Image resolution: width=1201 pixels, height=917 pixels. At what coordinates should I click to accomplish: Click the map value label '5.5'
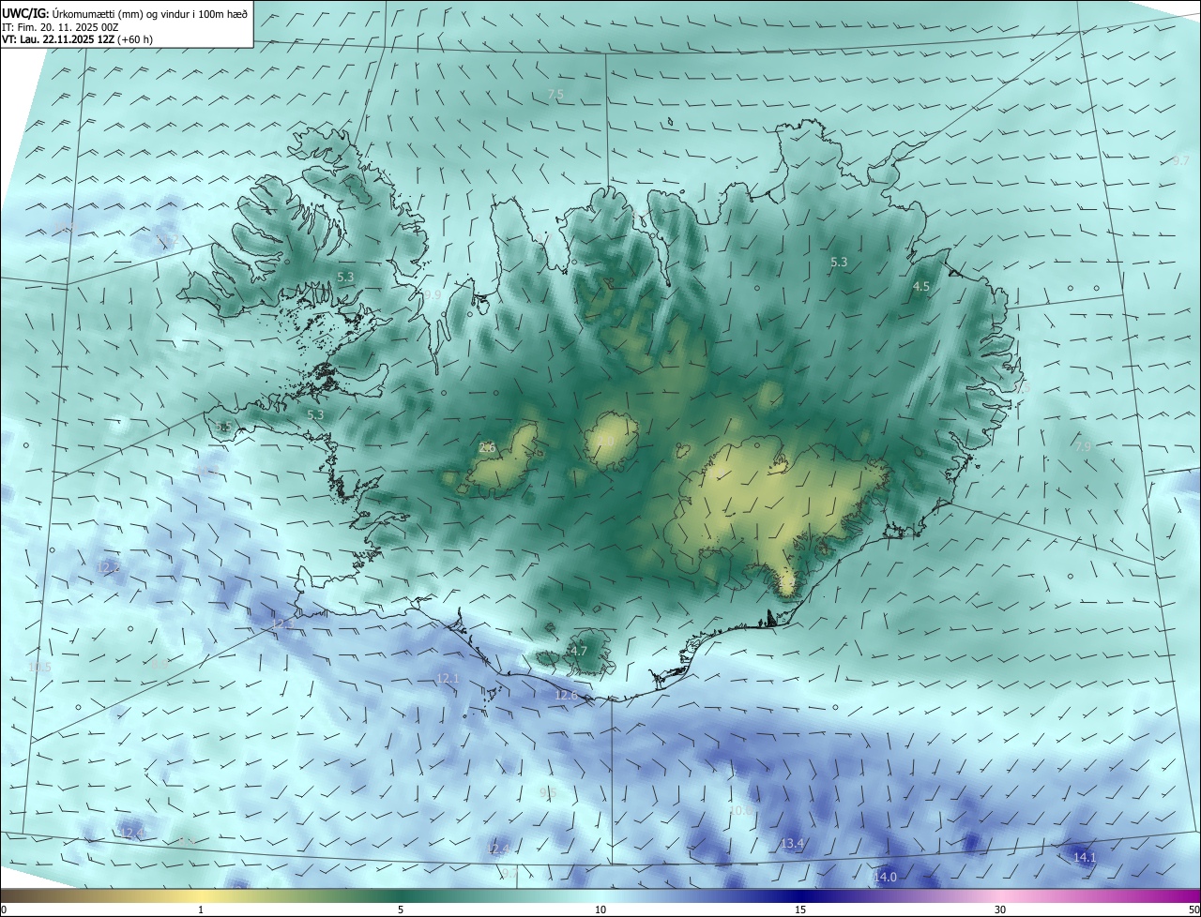point(223,427)
